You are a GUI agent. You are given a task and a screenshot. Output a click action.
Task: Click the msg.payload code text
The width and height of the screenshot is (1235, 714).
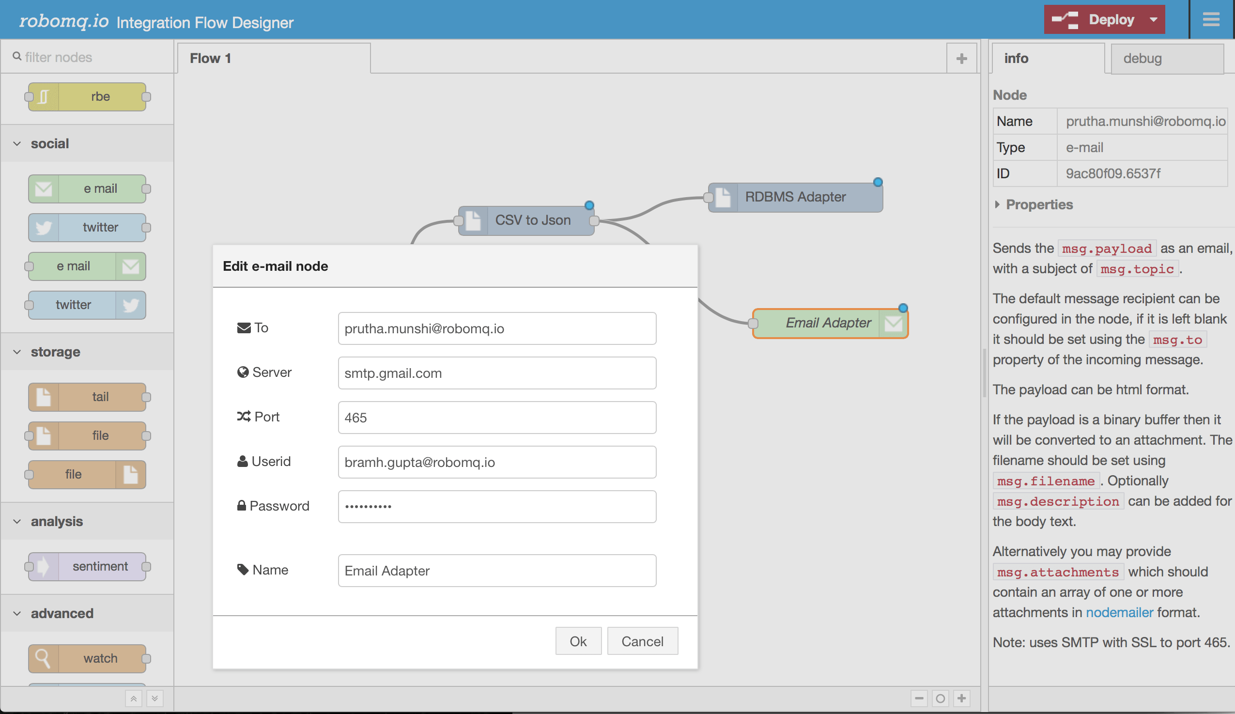click(1107, 249)
